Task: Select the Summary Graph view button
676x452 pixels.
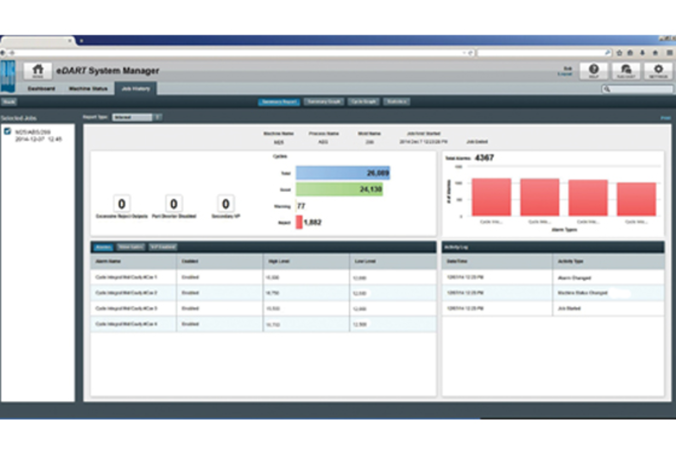Action: click(324, 102)
